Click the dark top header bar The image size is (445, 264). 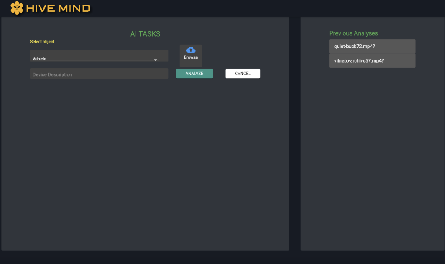[x=261, y=8]
